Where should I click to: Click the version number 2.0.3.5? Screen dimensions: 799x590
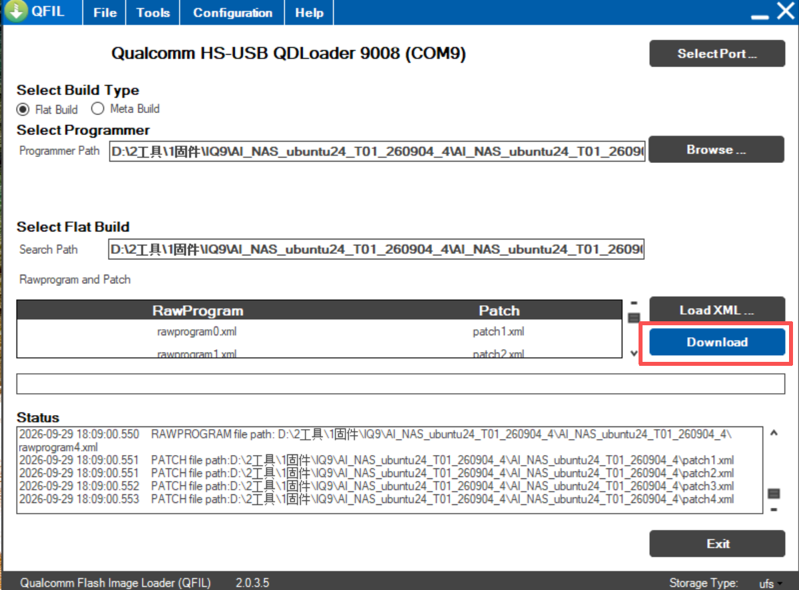[252, 583]
